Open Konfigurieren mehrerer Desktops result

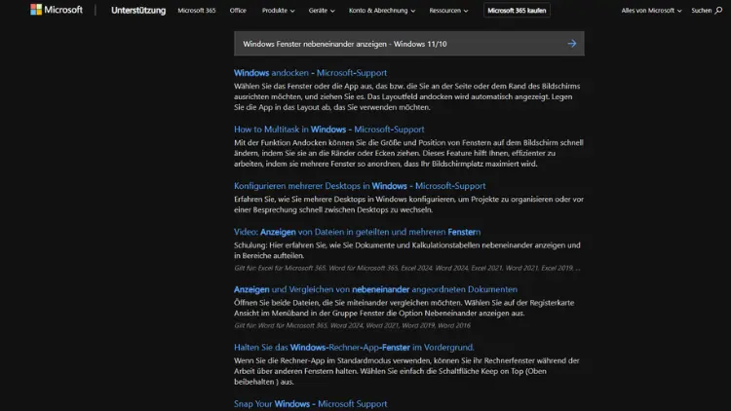[359, 186]
